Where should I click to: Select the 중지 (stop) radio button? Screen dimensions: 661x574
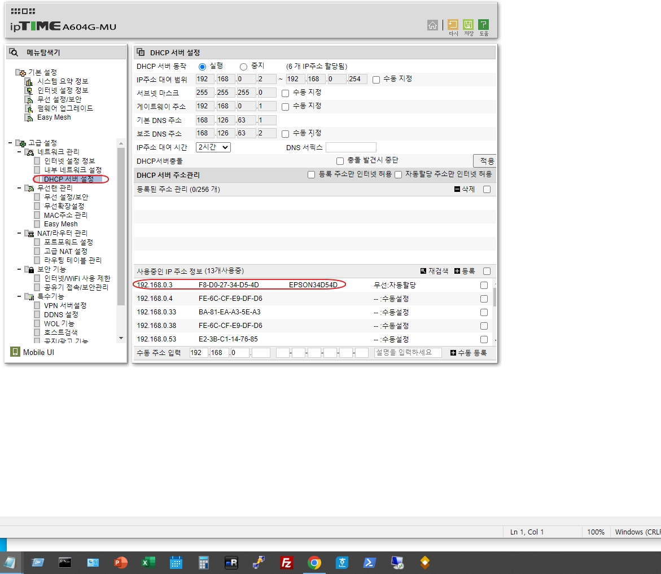[244, 67]
